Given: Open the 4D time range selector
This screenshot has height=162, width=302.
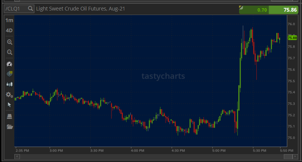Looking at the screenshot, I should coord(9,30).
